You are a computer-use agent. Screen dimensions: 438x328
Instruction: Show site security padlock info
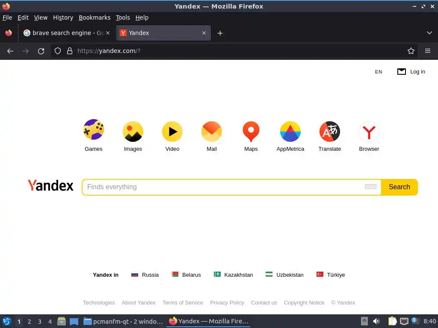70,51
